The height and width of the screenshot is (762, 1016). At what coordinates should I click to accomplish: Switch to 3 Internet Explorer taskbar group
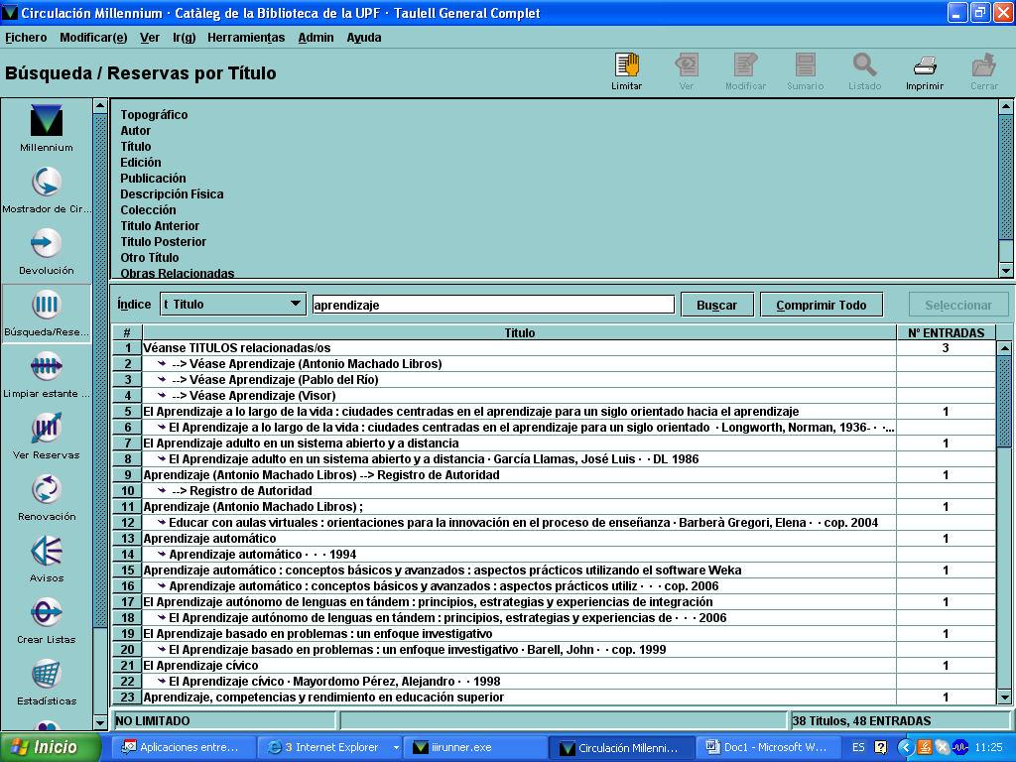[331, 747]
